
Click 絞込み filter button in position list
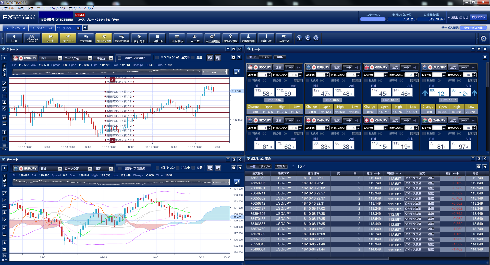pyautogui.click(x=281, y=166)
